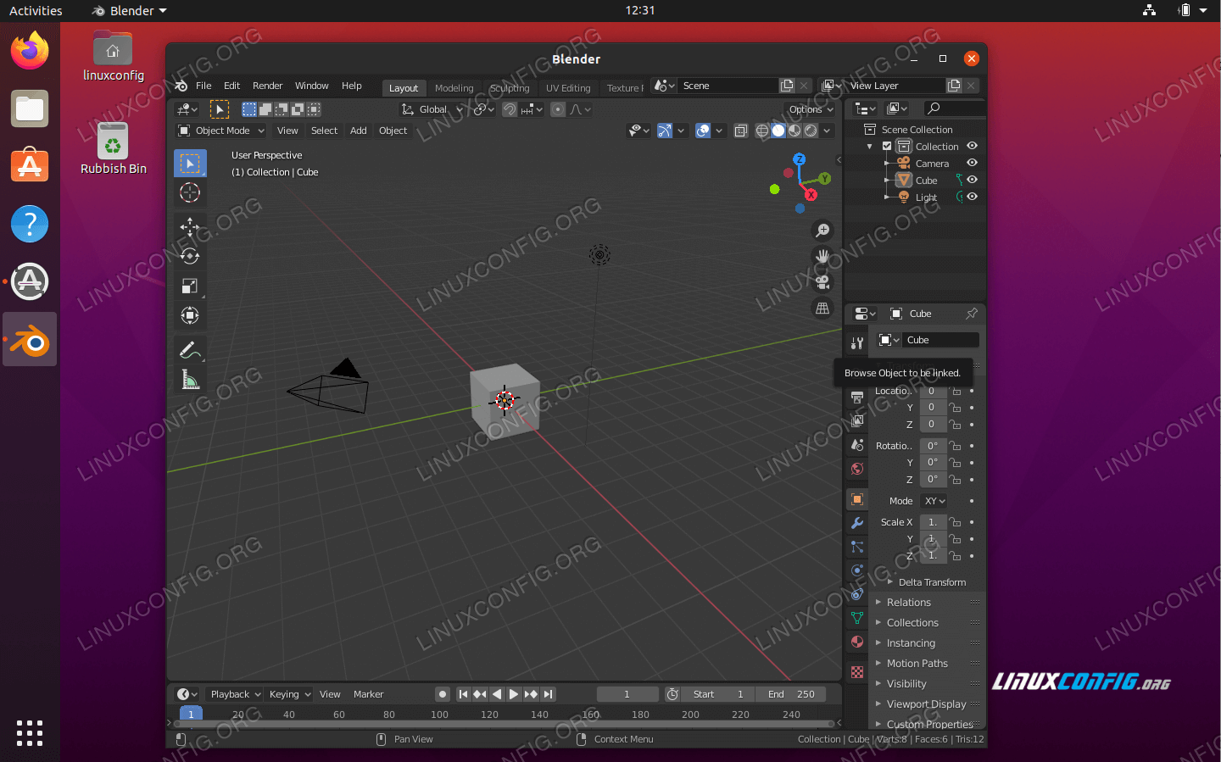Image resolution: width=1221 pixels, height=762 pixels.
Task: Activate the Move tool
Action: click(x=190, y=226)
